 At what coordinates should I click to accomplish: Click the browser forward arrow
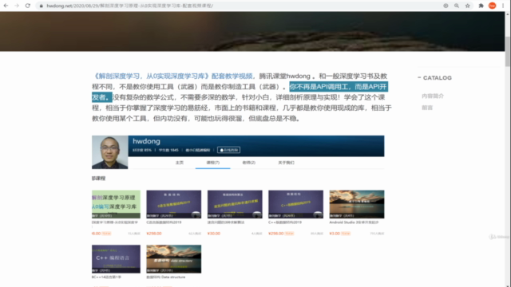pyautogui.click(x=17, y=6)
